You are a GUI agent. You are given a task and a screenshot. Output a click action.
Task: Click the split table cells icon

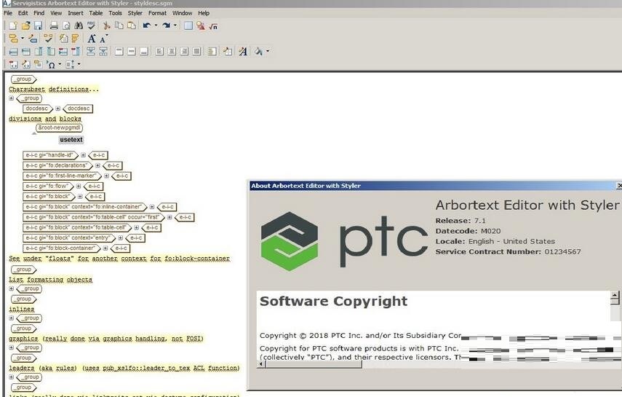coord(103,51)
